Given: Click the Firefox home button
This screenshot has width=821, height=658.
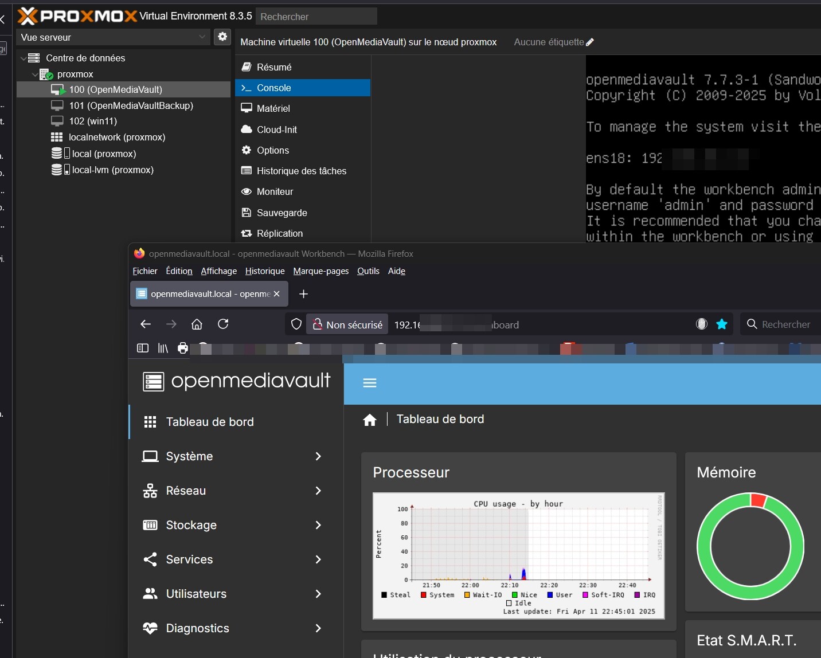Looking at the screenshot, I should 197,324.
